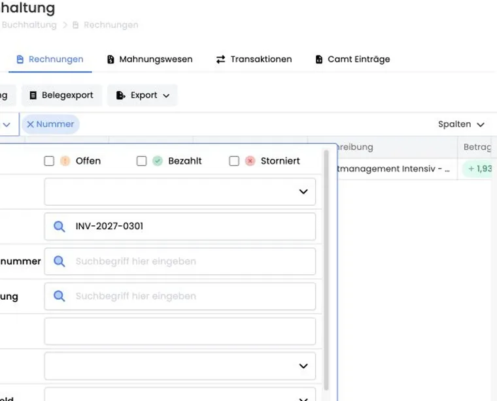Screen dimensions: 497x401
Task: Click the Transaktionen arrows icon
Action: 220,59
